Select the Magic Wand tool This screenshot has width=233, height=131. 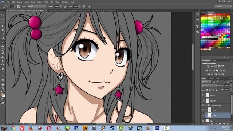(3, 27)
